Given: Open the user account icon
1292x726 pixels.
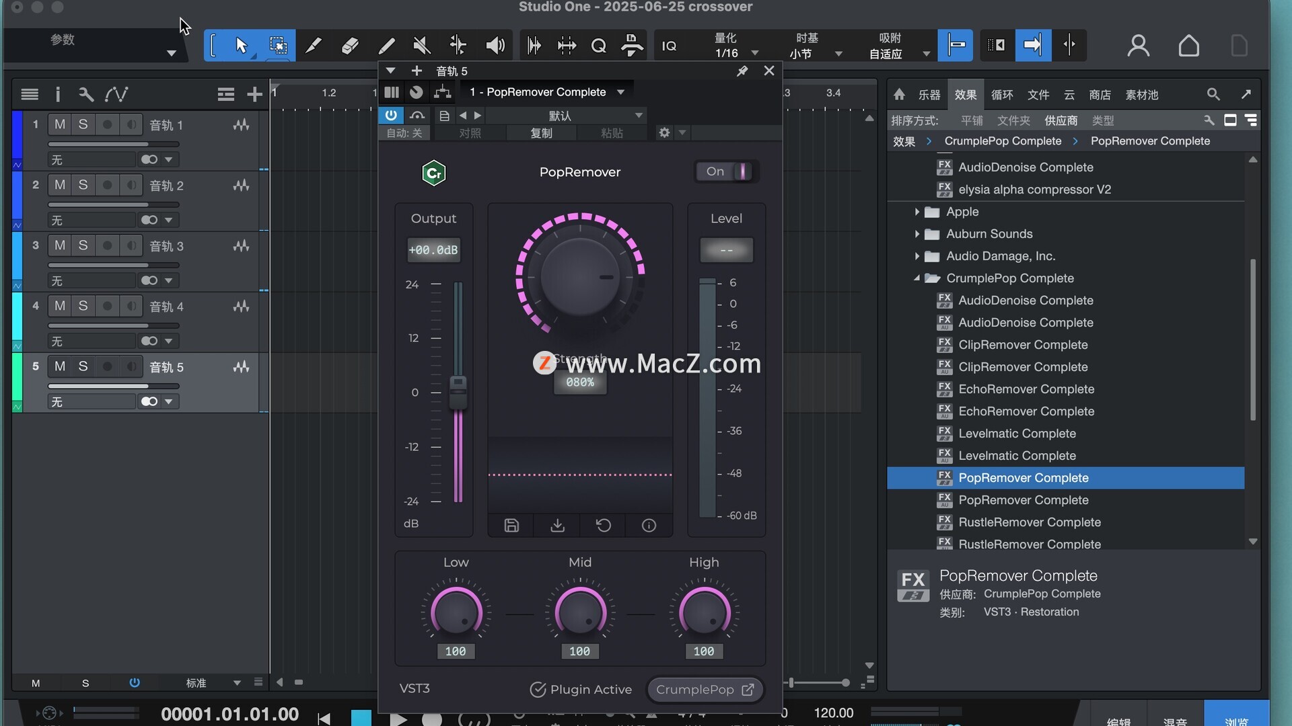Looking at the screenshot, I should click(x=1138, y=46).
